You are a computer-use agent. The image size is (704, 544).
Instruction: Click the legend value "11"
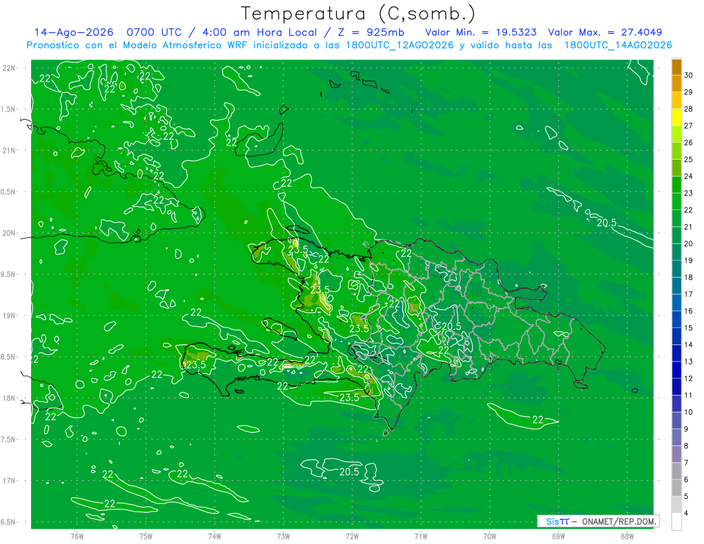click(689, 396)
